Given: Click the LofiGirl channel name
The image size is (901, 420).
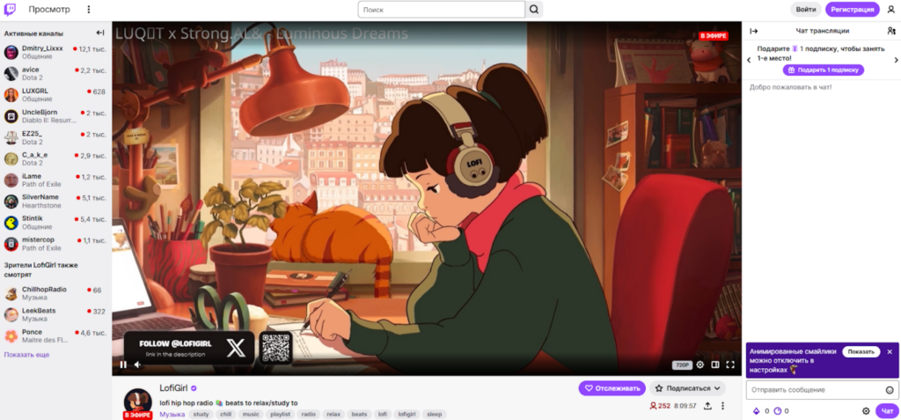Looking at the screenshot, I should click(174, 388).
